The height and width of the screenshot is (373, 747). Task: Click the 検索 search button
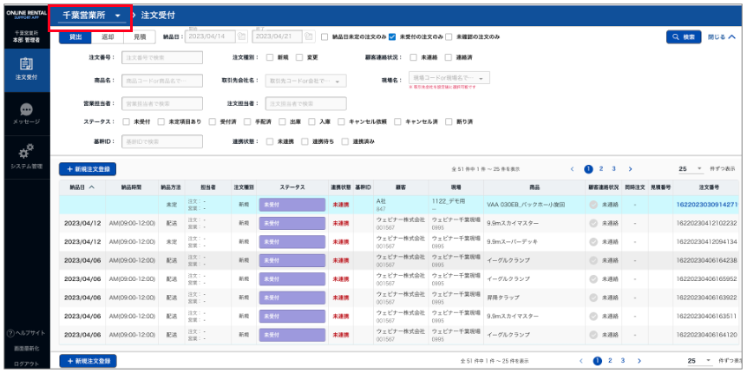tap(683, 37)
